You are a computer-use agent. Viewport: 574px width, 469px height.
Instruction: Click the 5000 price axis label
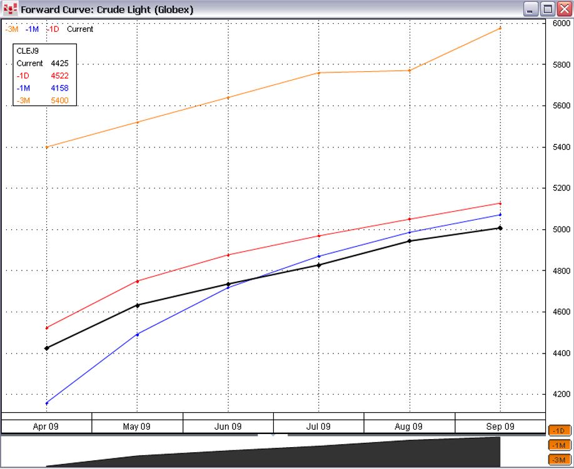(561, 230)
